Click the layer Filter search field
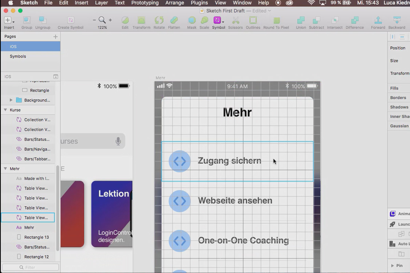Image resolution: width=410 pixels, height=273 pixels. coord(30,267)
